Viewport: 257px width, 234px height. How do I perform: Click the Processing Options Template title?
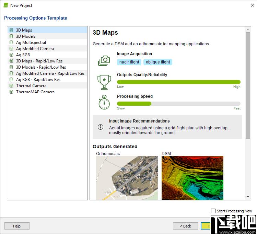(x=36, y=18)
